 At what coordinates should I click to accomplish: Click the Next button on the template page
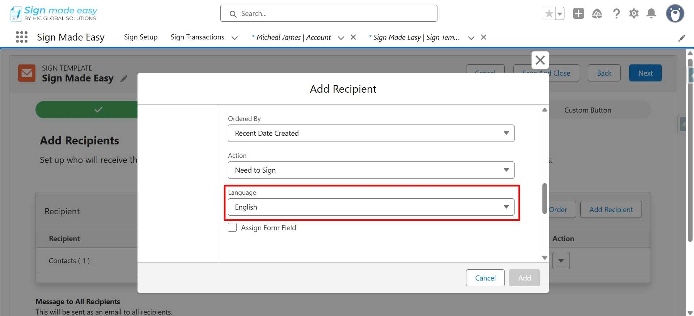[645, 73]
